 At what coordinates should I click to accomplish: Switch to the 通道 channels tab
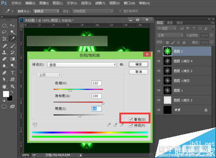[x=169, y=22]
